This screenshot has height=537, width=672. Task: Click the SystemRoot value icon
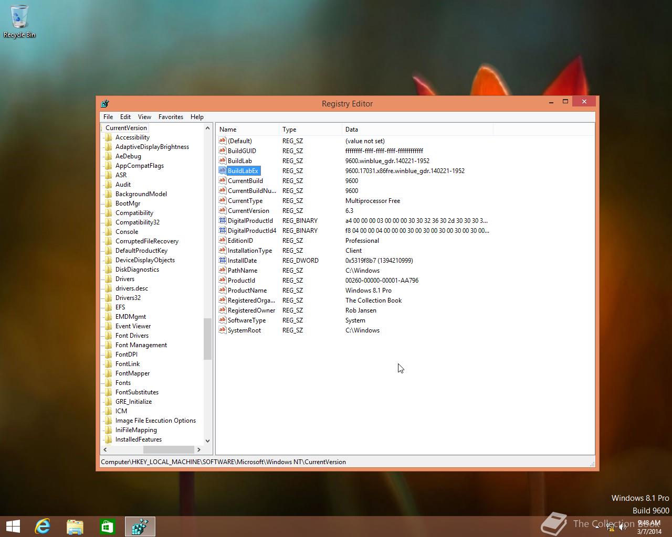[x=223, y=330]
